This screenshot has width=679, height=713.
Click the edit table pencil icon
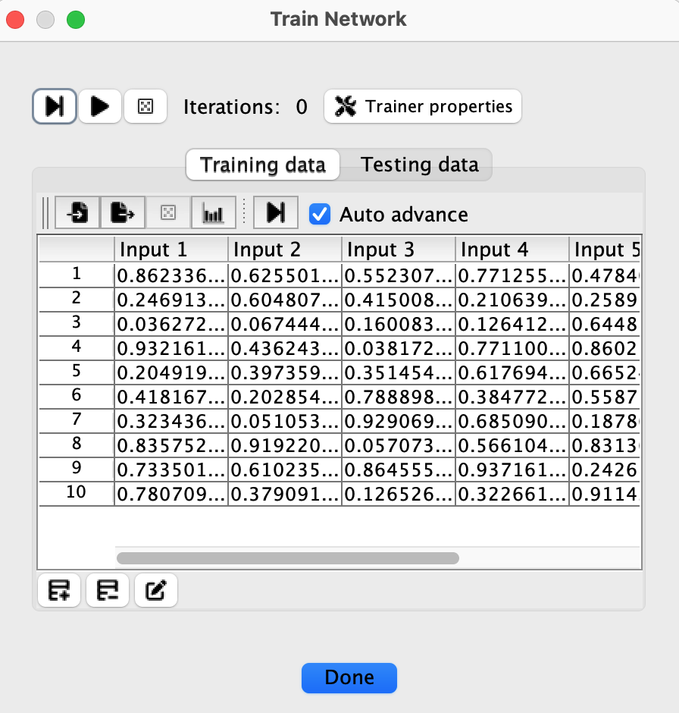pyautogui.click(x=156, y=591)
